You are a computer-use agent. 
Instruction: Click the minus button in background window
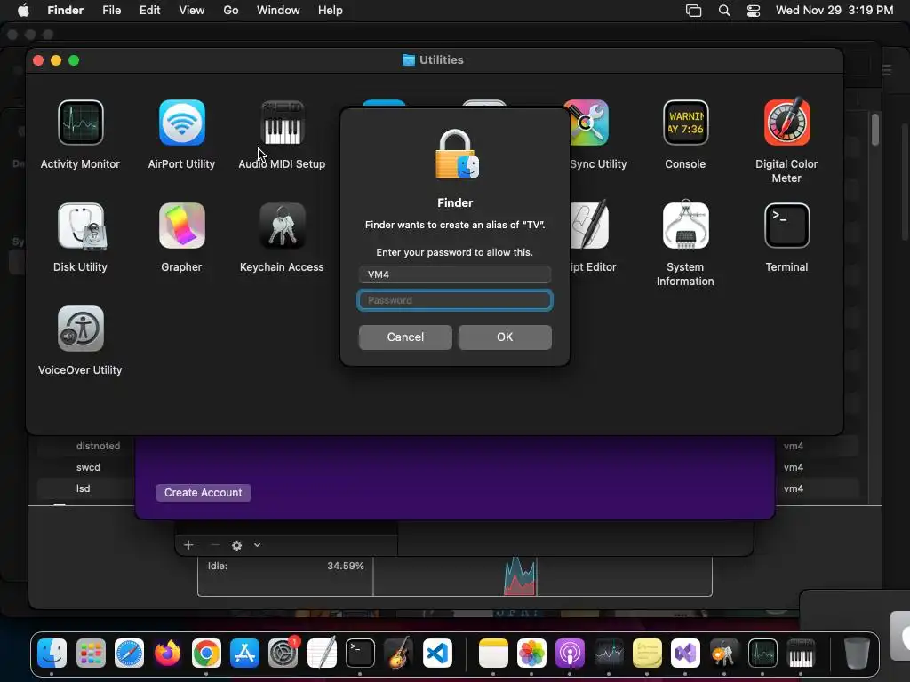(x=215, y=545)
